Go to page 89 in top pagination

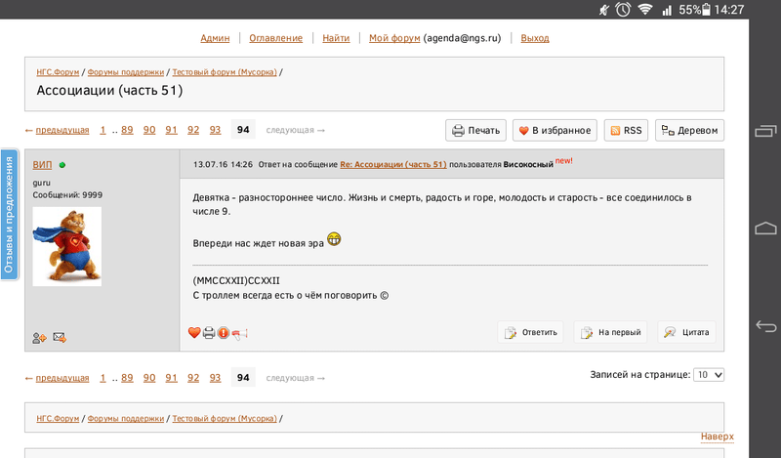(127, 130)
